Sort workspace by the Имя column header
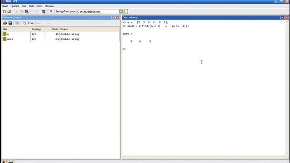The height and width of the screenshot is (163, 290). point(16,29)
